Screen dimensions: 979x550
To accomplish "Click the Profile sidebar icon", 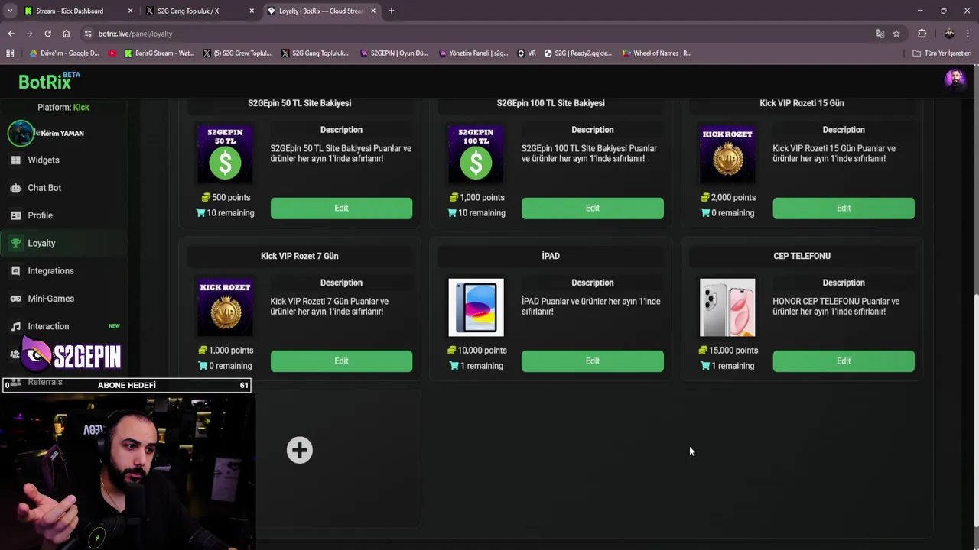I will 15,215.
